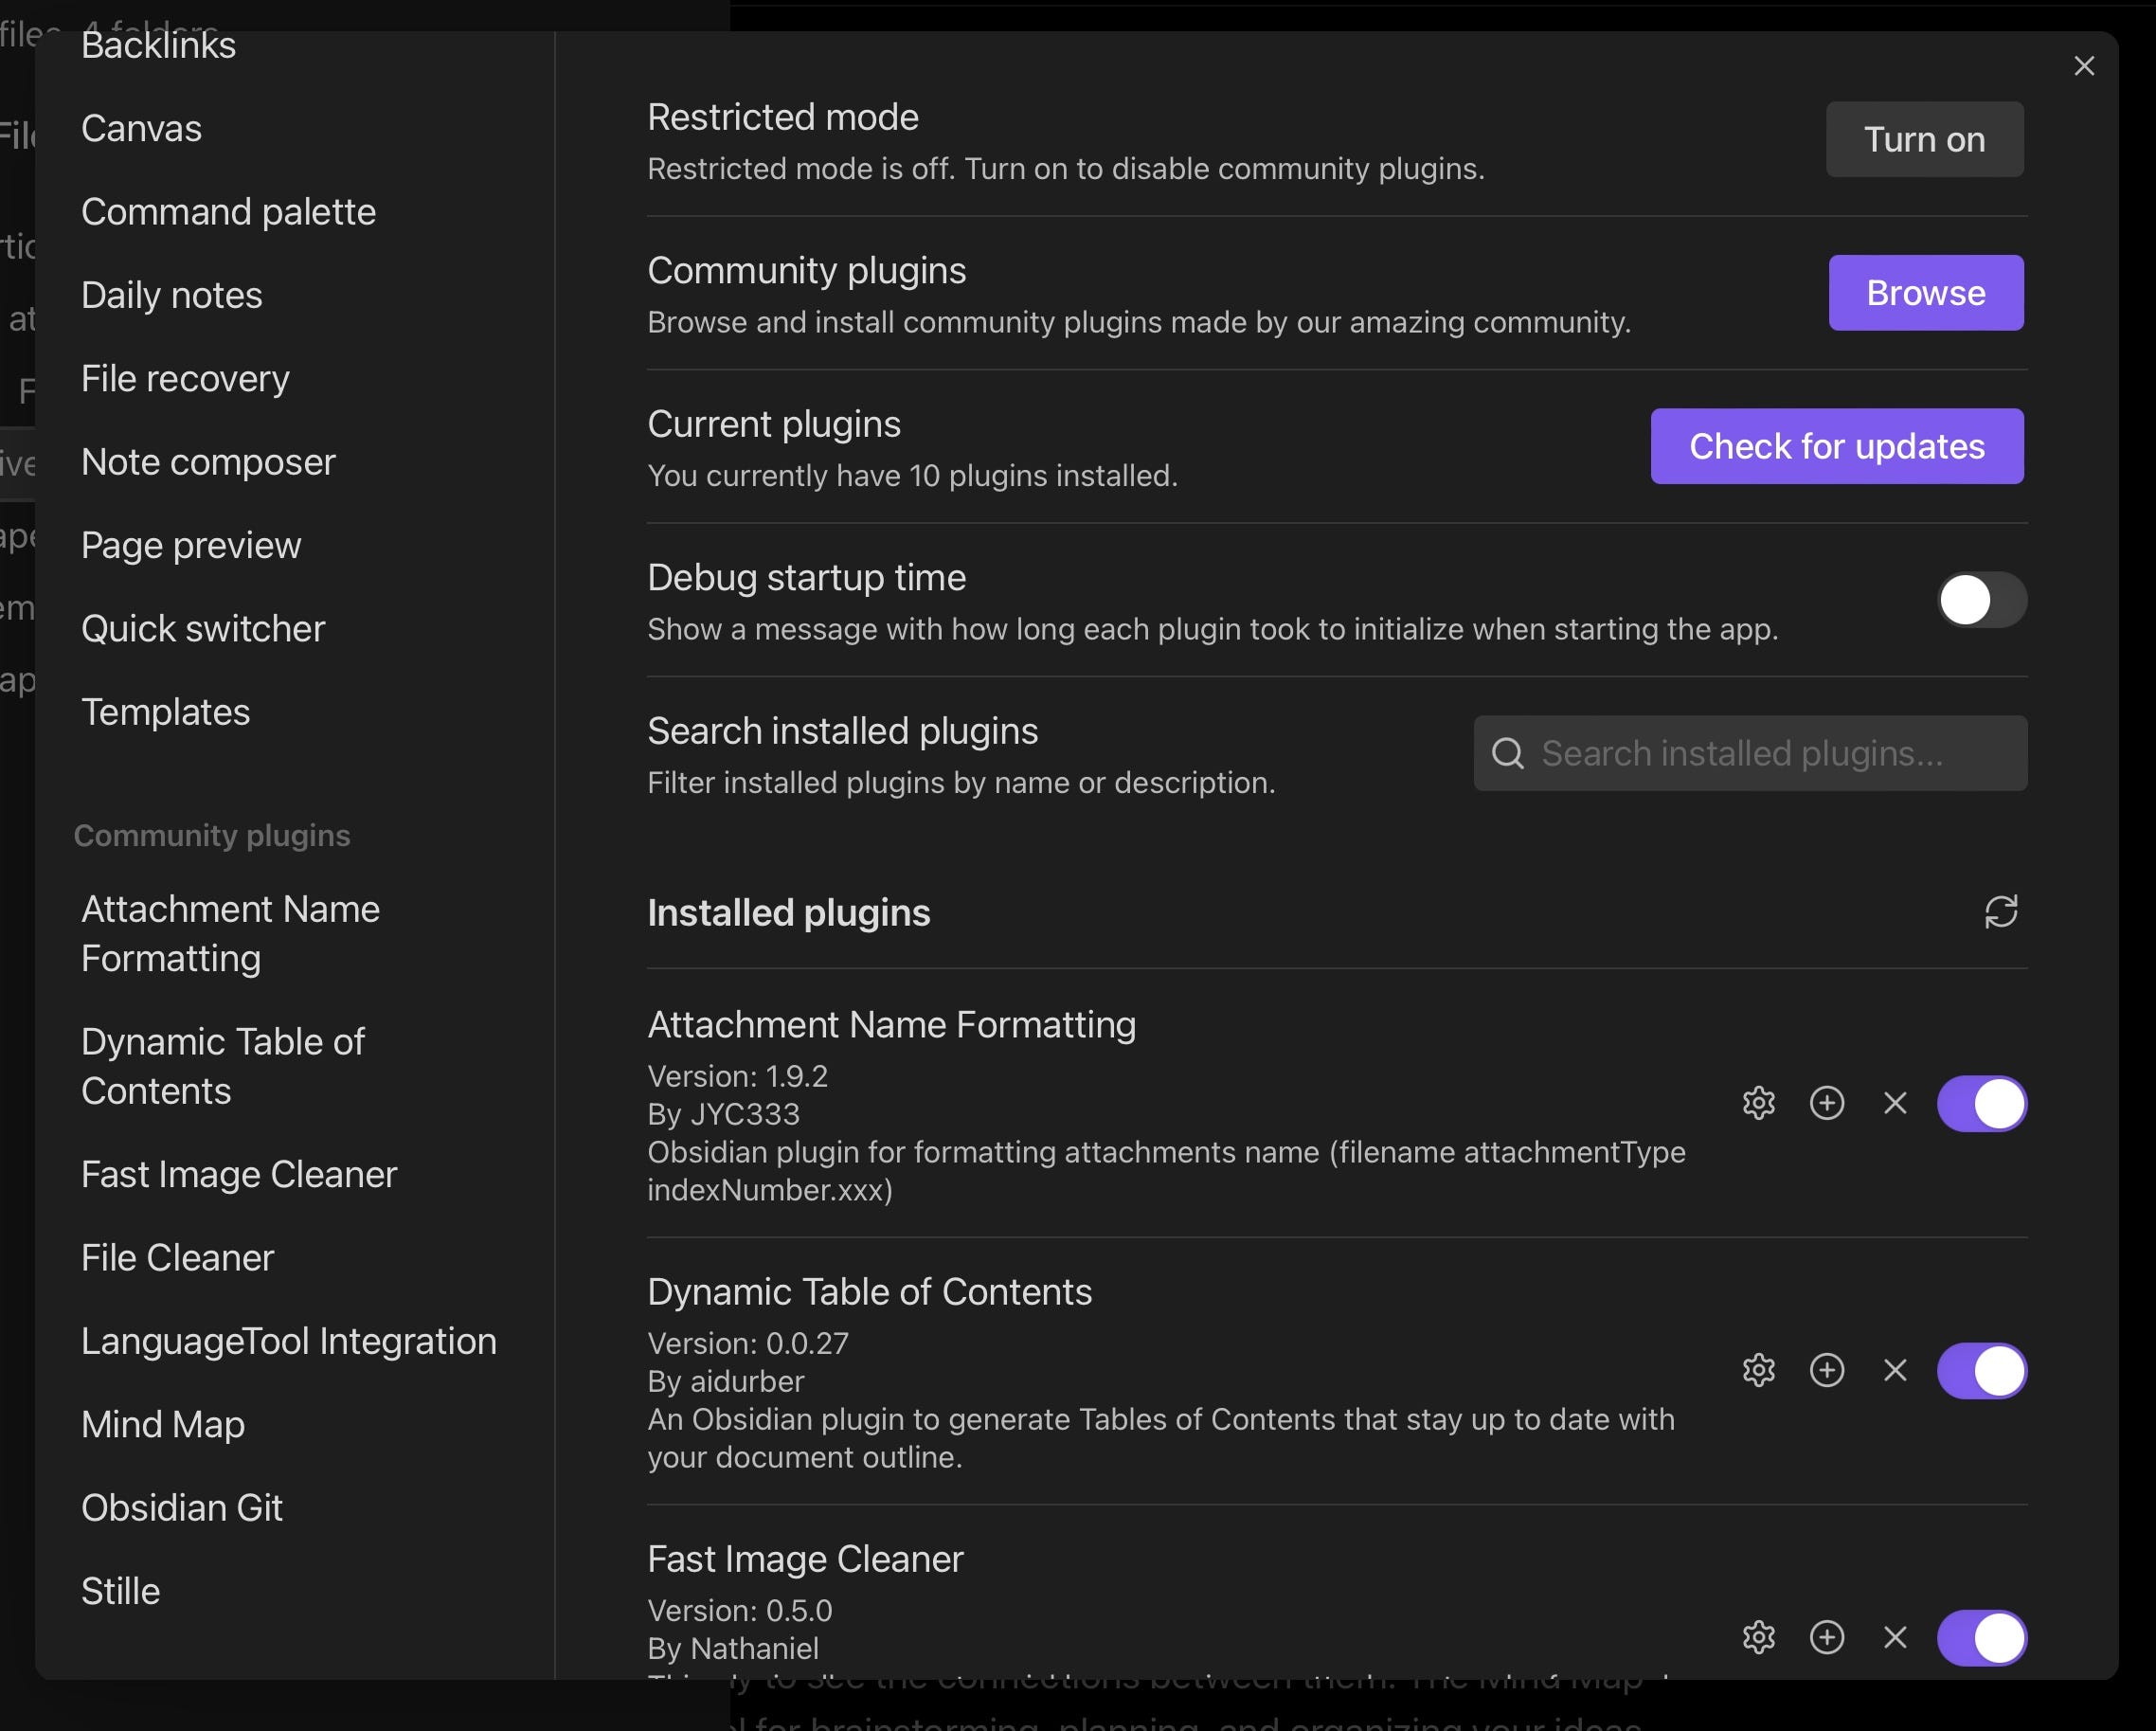Click hotkey plus icon for Dynamic Table of Contents
Screen dimensions: 2156x1731
1826,1370
